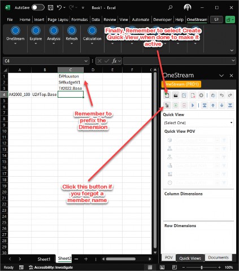Expand the Name Box dropdown arrow

click(x=86, y=61)
